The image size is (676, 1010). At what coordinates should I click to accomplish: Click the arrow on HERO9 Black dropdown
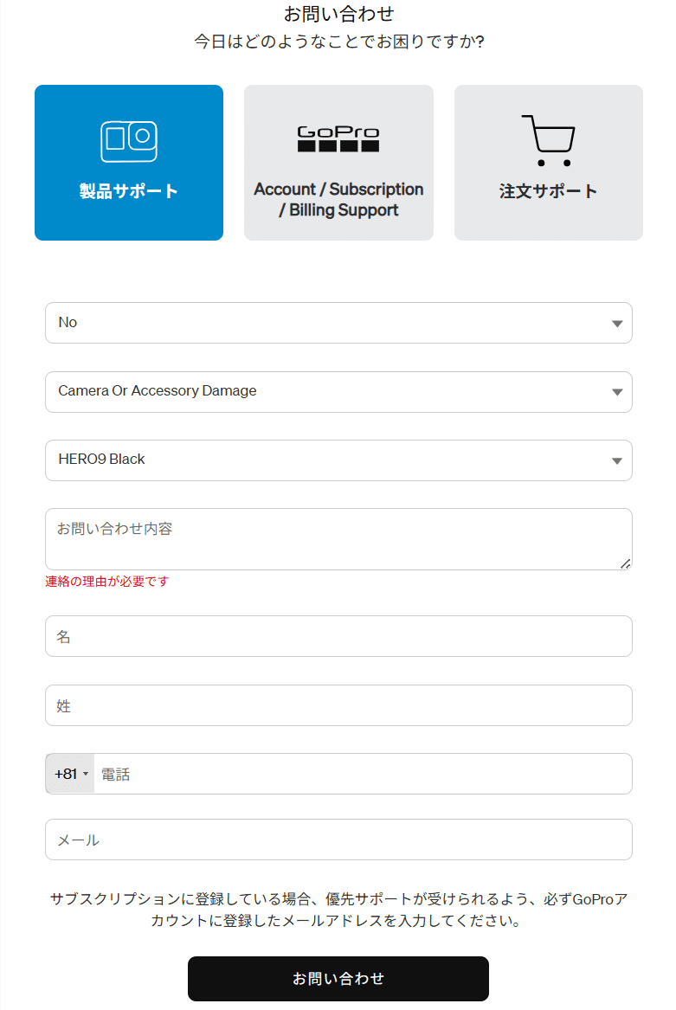tap(617, 460)
